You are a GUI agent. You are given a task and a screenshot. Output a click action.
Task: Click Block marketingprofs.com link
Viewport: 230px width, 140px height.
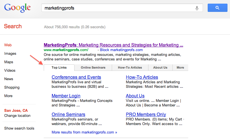tap(121, 50)
